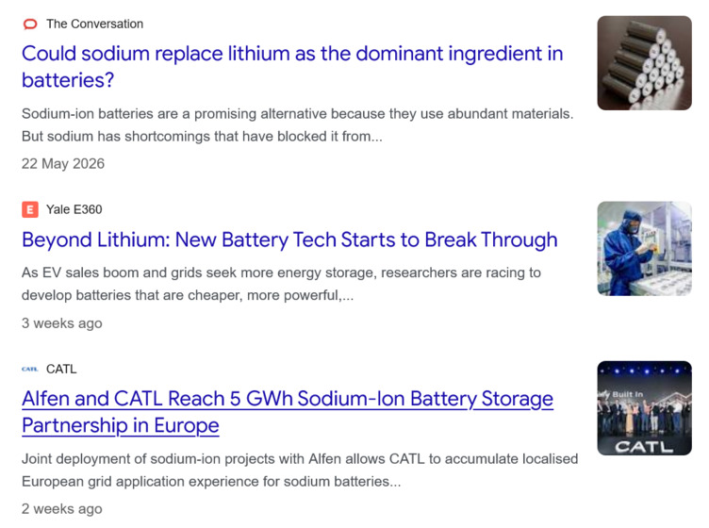Open the CATL stage event thumbnail
Image resolution: width=709 pixels, height=528 pixels.
coord(644,408)
